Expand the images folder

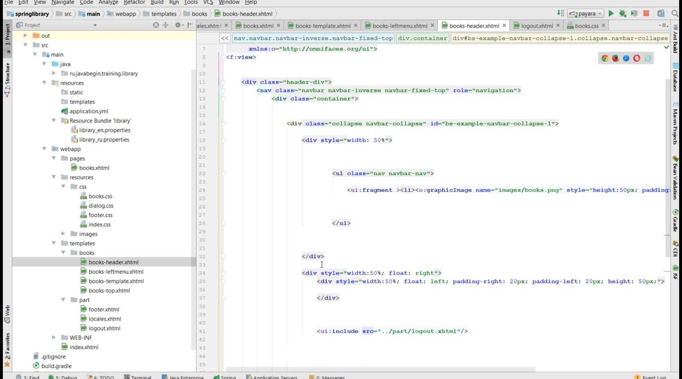point(63,233)
